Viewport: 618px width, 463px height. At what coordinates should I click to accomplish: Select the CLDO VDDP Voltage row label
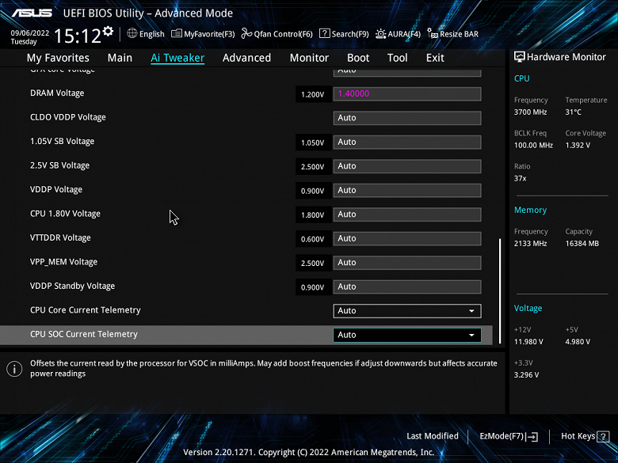(x=68, y=117)
